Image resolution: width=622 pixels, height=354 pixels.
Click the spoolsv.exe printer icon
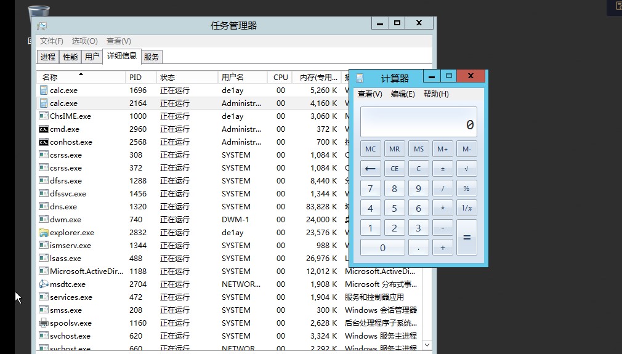(x=44, y=323)
